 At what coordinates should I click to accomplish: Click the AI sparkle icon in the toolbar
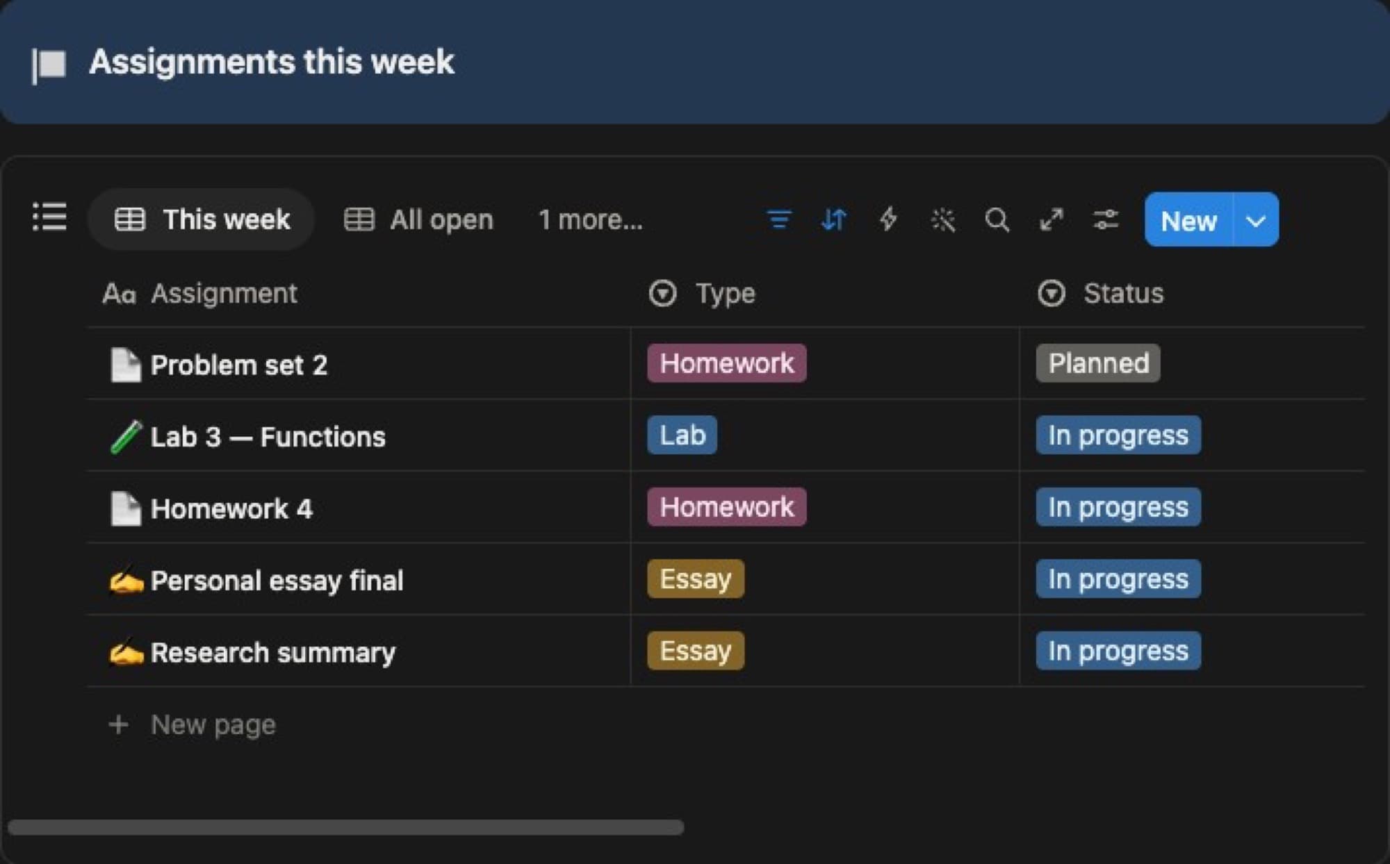point(942,219)
